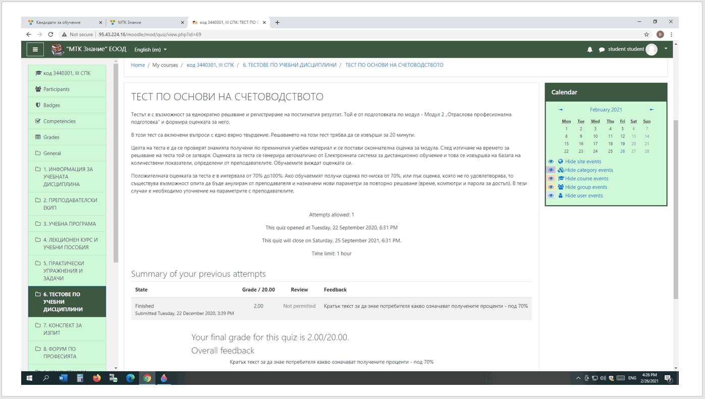This screenshot has width=705, height=399.
Task: Toggle user events visibility eye icon
Action: pos(551,196)
